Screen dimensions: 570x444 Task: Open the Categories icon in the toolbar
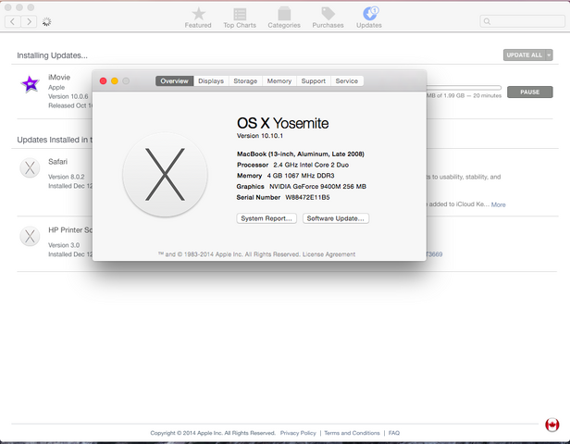(284, 14)
